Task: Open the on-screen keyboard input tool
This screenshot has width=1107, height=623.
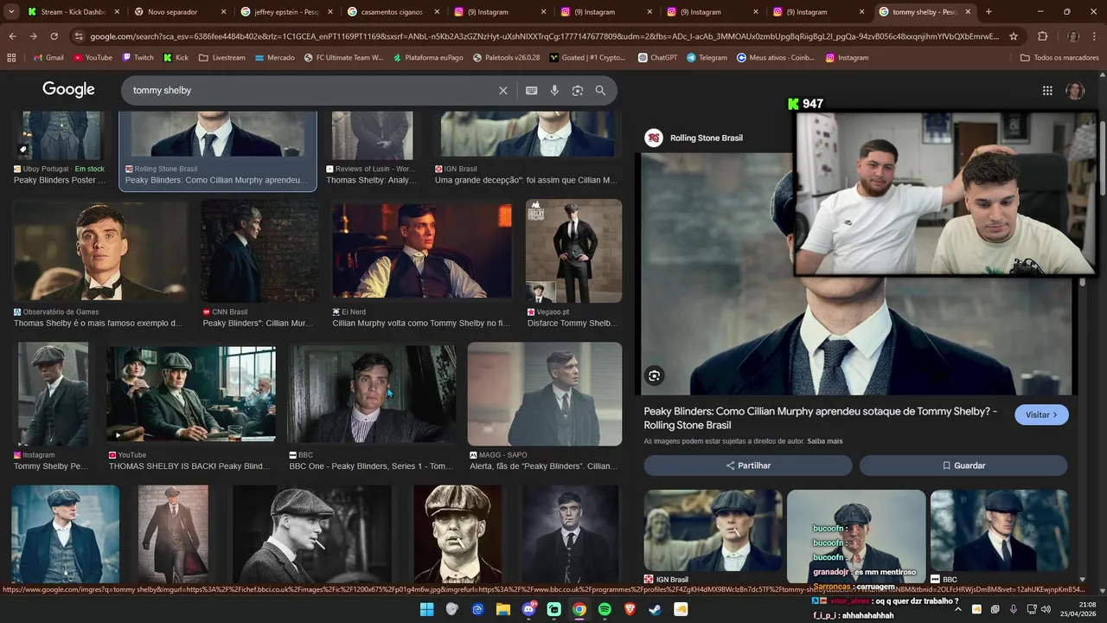Action: click(531, 90)
